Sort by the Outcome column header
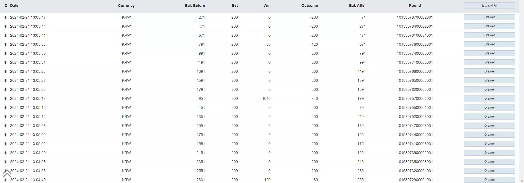 pos(309,5)
